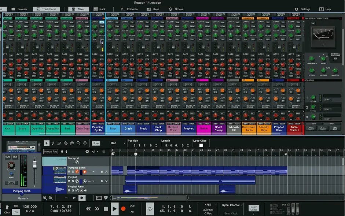Viewport: 345px width, 216px height.
Task: Open the Browser panel
Action: pyautogui.click(x=19, y=9)
